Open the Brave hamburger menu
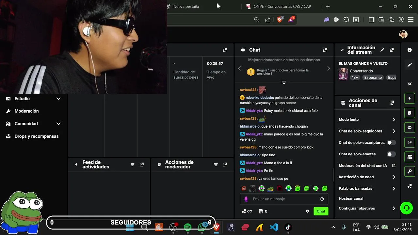418x235 pixels. coord(410,20)
